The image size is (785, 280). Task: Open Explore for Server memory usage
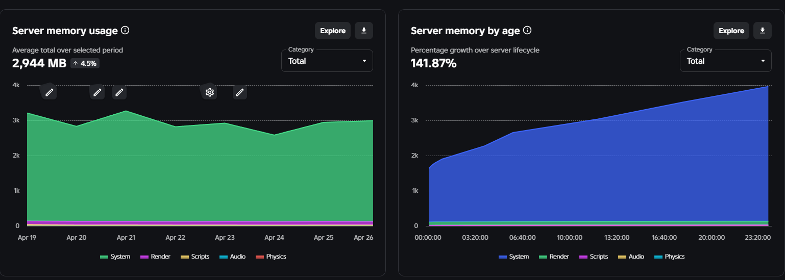point(333,31)
